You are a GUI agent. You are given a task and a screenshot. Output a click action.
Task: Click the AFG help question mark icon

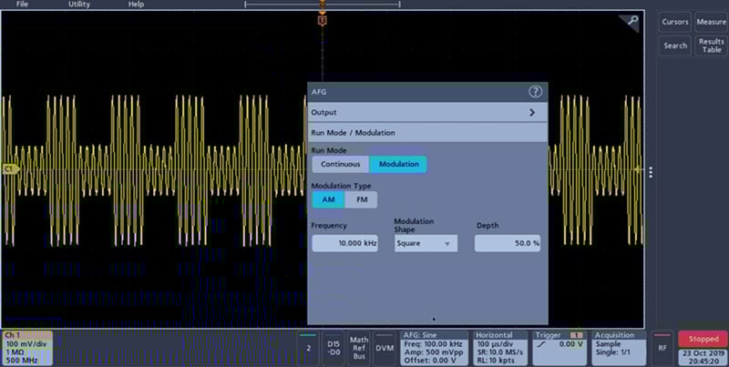click(535, 92)
